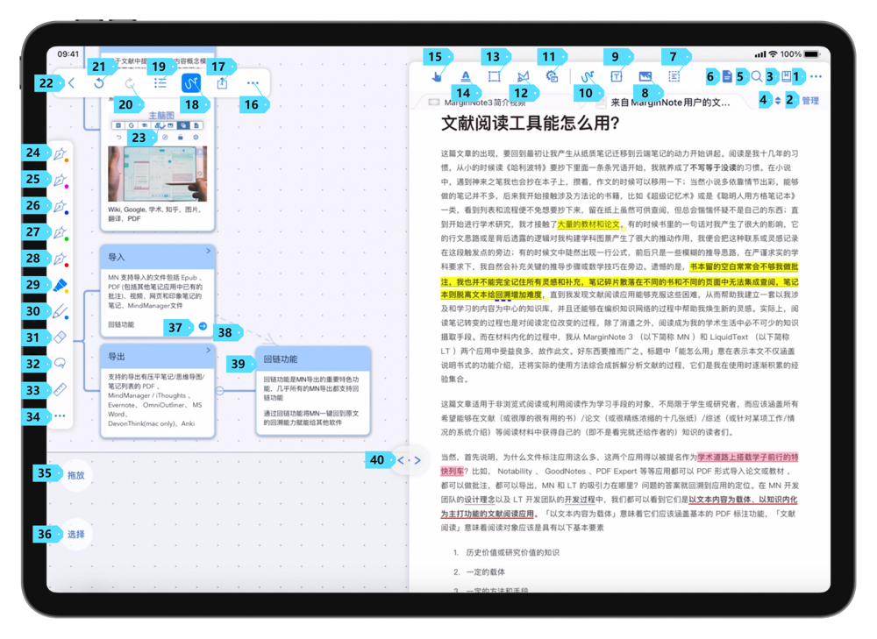Open document search magnifier
Viewport: 877px width, 639px height.
(x=756, y=76)
